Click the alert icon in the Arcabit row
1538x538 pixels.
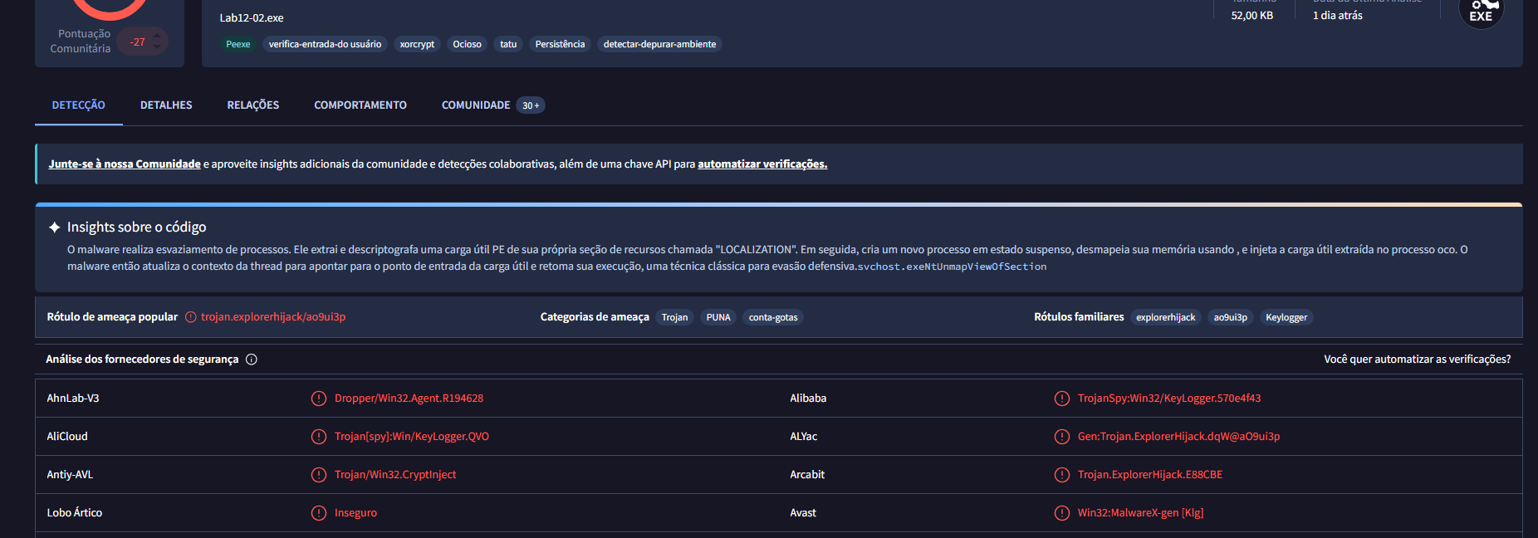click(x=1062, y=475)
